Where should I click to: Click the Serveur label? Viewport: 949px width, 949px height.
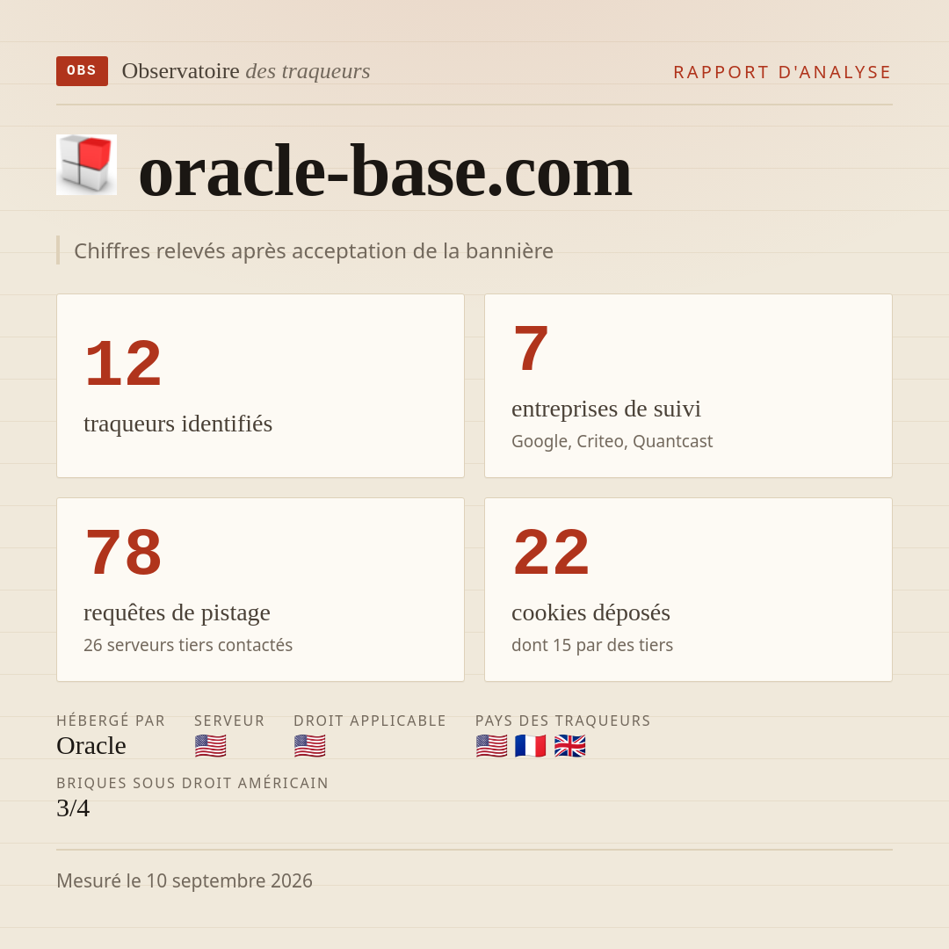pos(229,721)
